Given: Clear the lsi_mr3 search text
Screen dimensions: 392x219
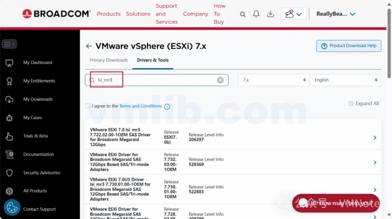Looking at the screenshot, I should [220, 80].
